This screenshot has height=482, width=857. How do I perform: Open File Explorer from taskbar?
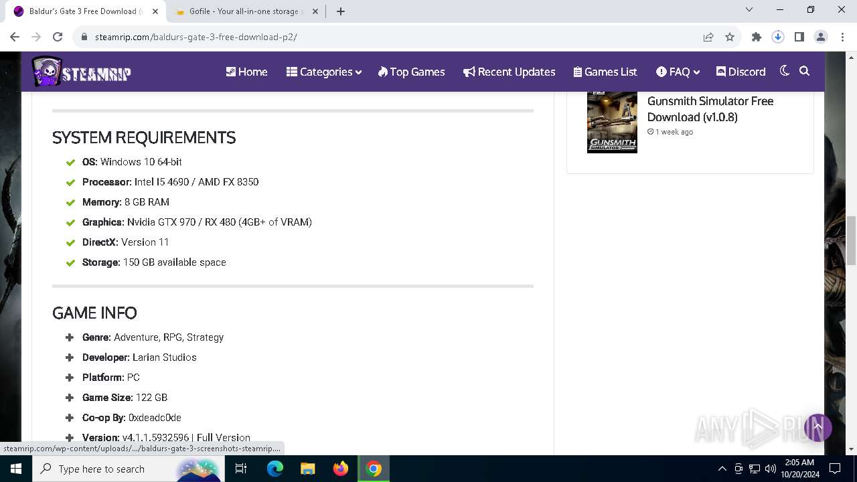tap(307, 469)
